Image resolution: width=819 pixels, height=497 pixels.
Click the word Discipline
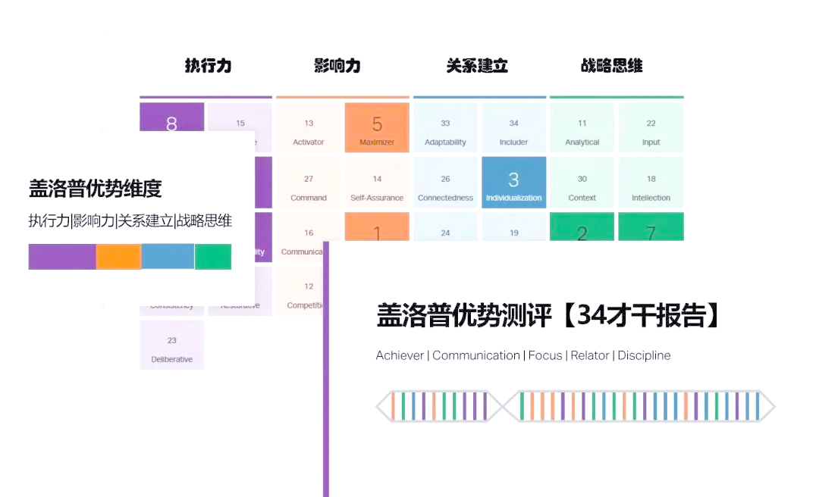644,355
